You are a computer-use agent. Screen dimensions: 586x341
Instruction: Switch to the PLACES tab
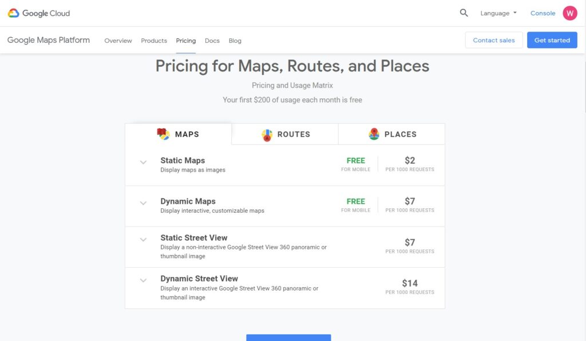391,134
